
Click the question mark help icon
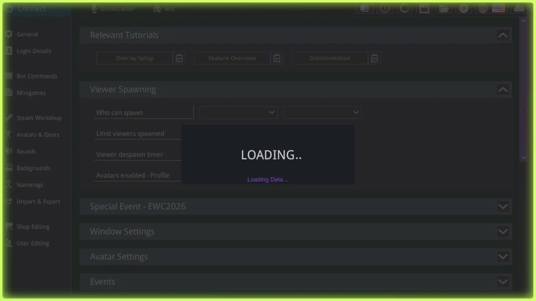[464, 8]
